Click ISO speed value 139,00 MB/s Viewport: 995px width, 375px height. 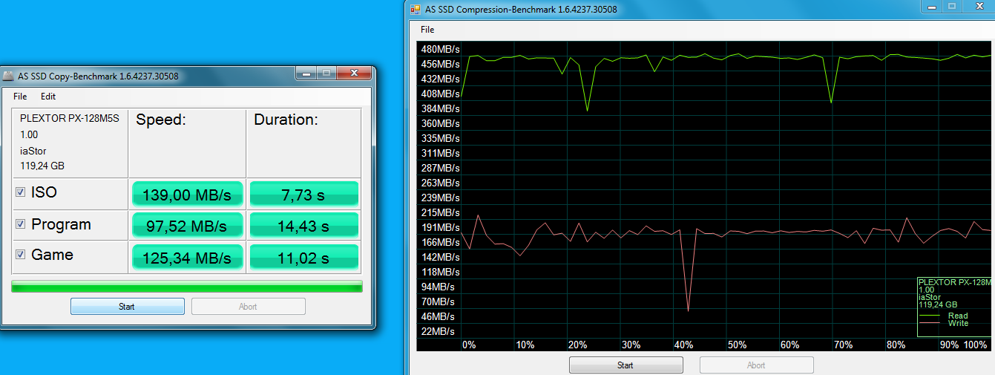pyautogui.click(x=187, y=195)
